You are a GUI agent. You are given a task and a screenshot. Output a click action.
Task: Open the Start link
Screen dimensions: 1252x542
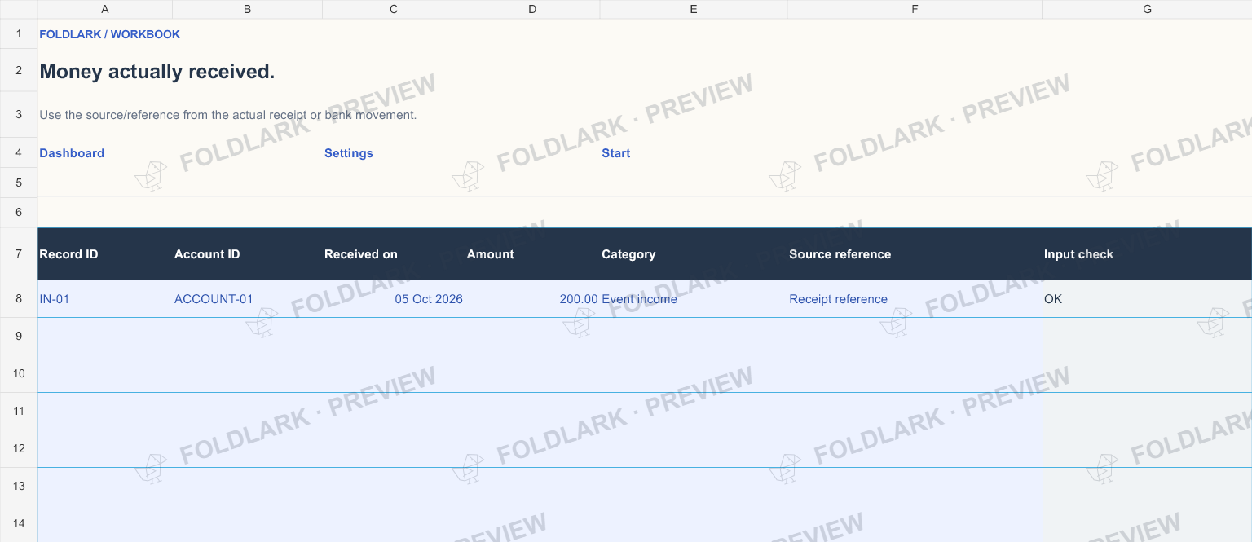[616, 153]
